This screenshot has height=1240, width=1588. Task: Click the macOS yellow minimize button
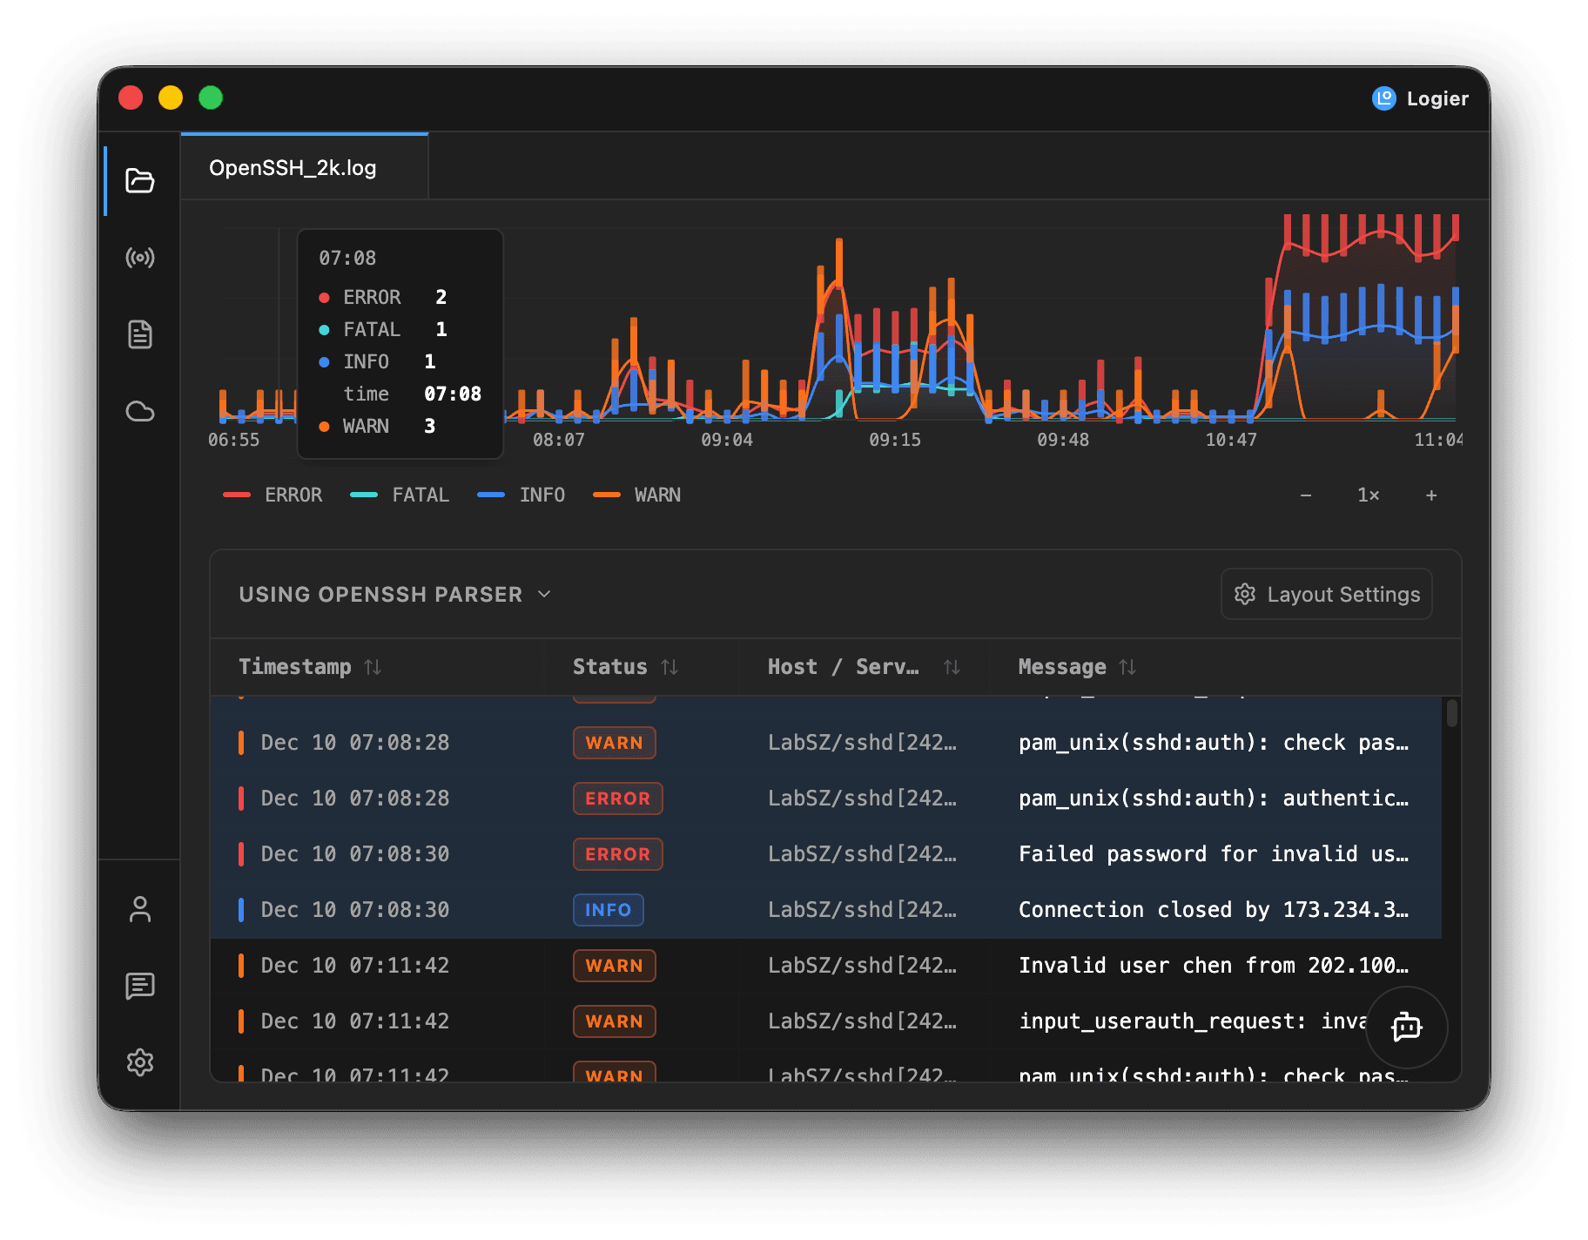[171, 98]
